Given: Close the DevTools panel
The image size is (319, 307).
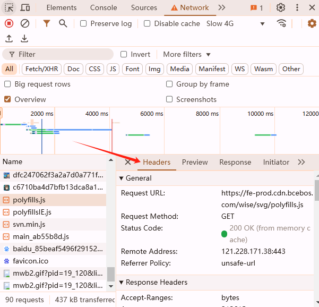Looking at the screenshot, I should pyautogui.click(x=312, y=8).
